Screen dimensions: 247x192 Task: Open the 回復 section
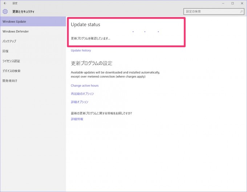pyautogui.click(x=33, y=51)
